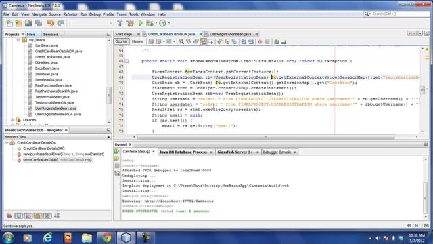Screen dimensions: 433x244
Task: Switch to Debugger Console tab
Action: [277, 152]
